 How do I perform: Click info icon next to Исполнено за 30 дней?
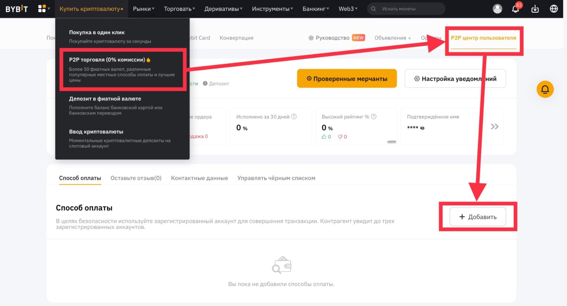[294, 116]
